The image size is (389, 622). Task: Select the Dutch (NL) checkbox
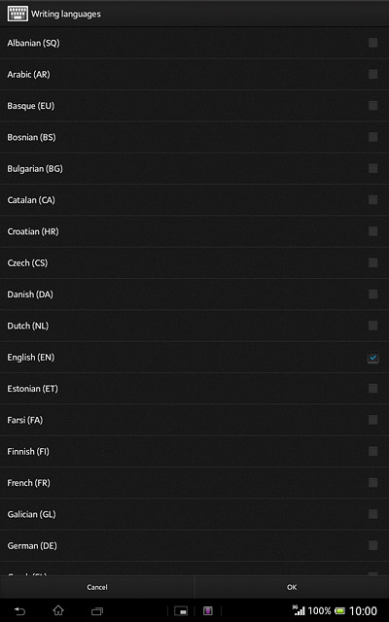[x=372, y=326]
